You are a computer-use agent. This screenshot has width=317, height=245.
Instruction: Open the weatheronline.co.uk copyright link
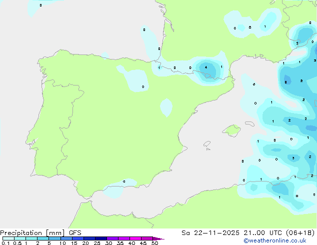tap(275, 240)
